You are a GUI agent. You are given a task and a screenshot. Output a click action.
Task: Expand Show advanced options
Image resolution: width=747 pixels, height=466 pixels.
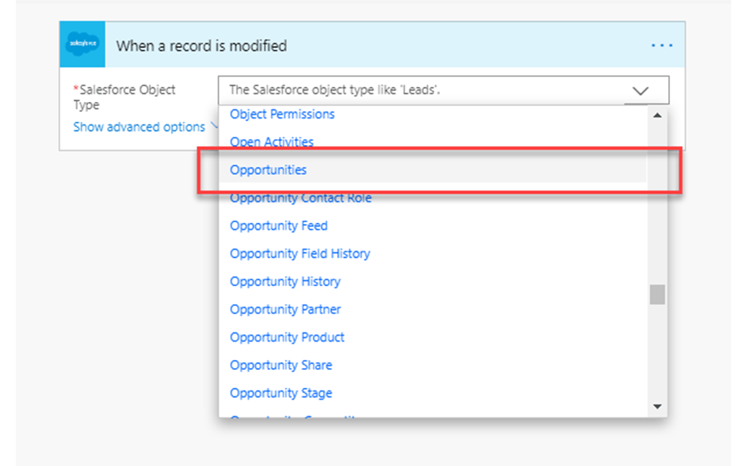click(139, 127)
